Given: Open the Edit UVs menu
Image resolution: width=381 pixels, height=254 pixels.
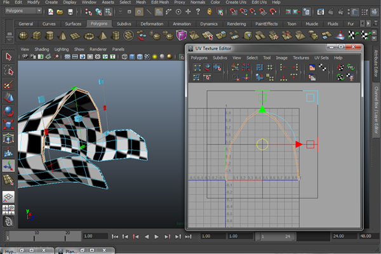Looking at the screenshot, I should [x=259, y=2].
